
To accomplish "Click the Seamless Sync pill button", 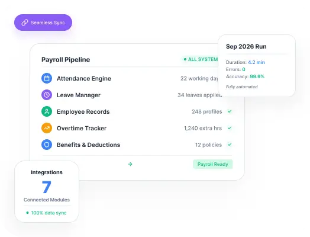I will click(x=43, y=23).
